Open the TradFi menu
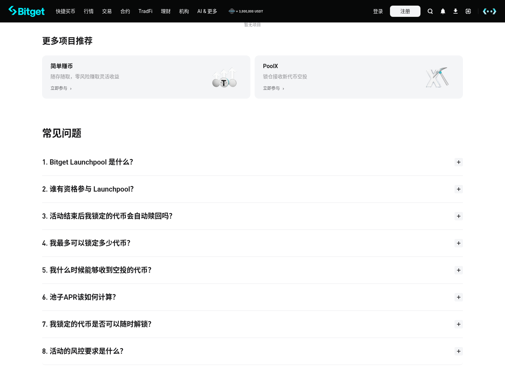The height and width of the screenshot is (386, 505). [146, 11]
